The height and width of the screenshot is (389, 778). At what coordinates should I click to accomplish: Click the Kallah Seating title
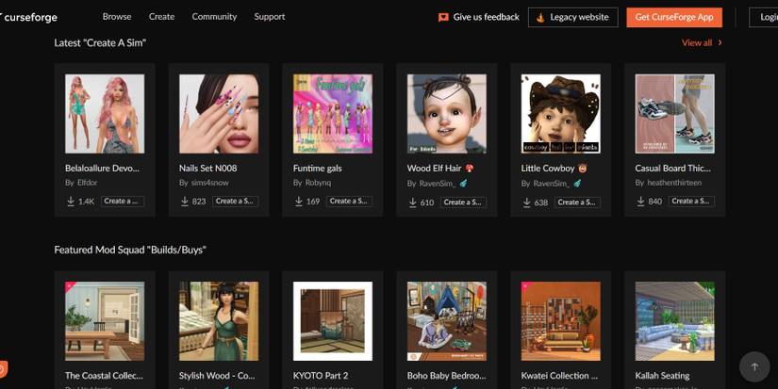pyautogui.click(x=662, y=376)
